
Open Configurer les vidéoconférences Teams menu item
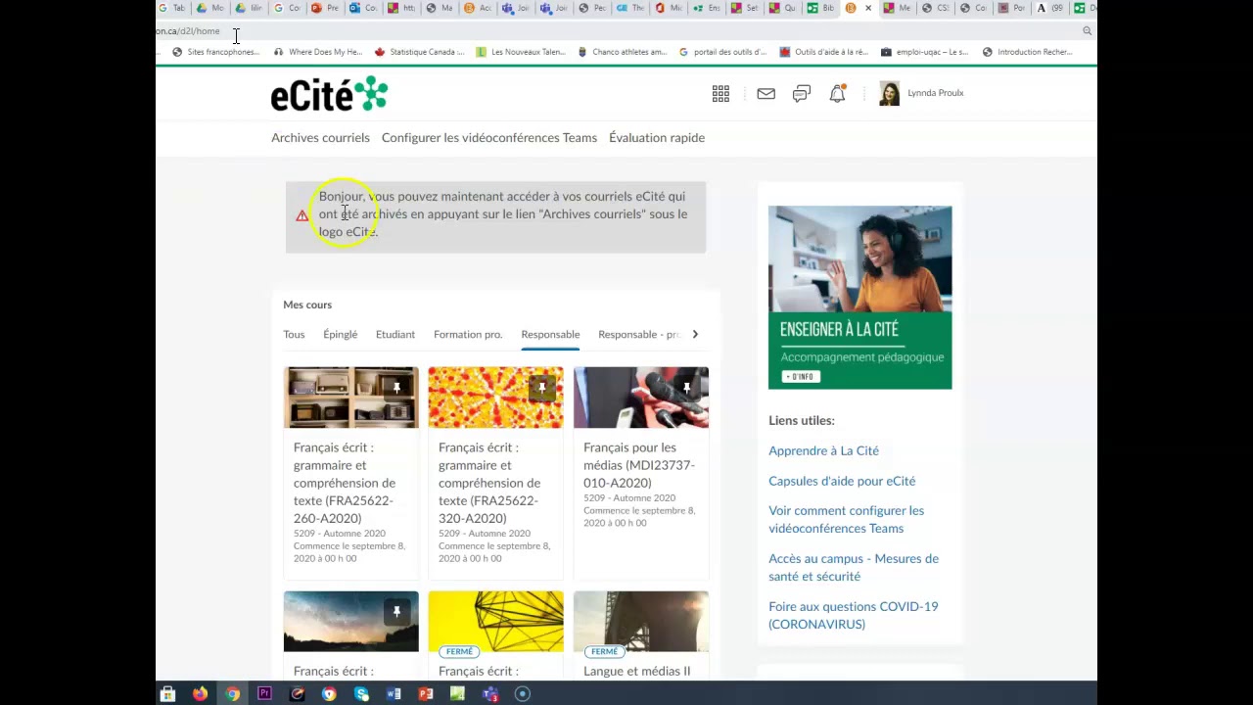[x=489, y=138]
